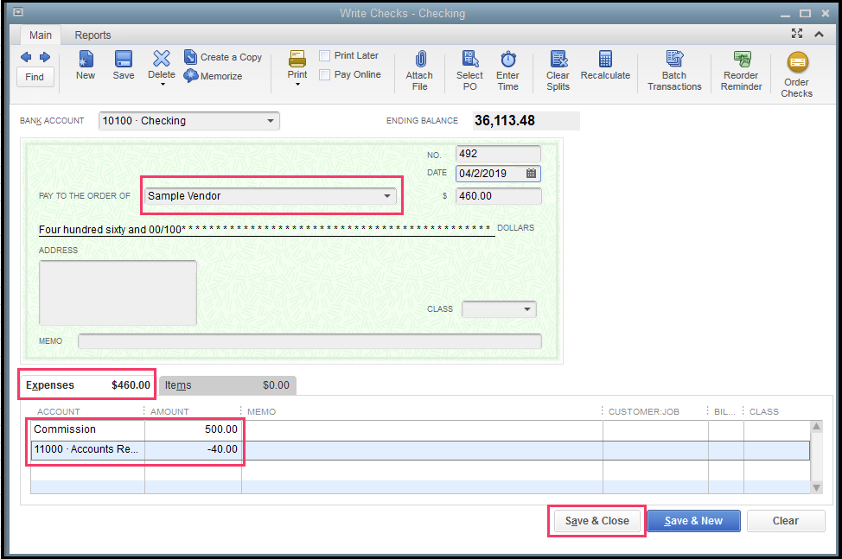Choose Create a Copy
The image size is (842, 559).
[223, 57]
